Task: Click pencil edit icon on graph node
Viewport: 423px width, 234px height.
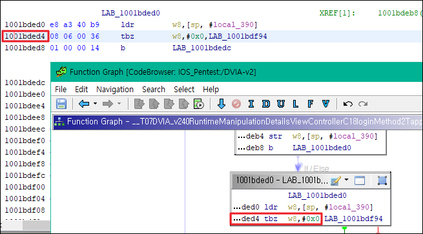Action: [336, 180]
